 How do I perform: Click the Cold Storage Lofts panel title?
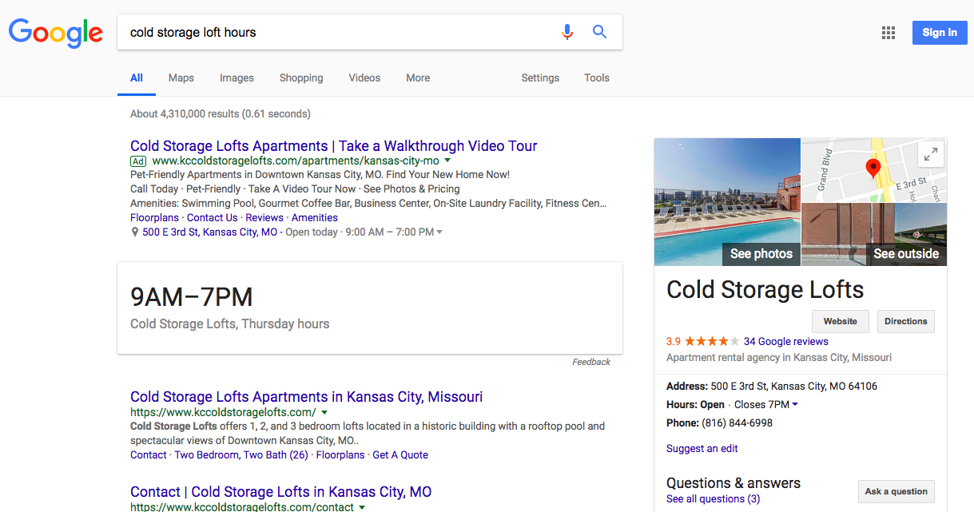click(765, 289)
